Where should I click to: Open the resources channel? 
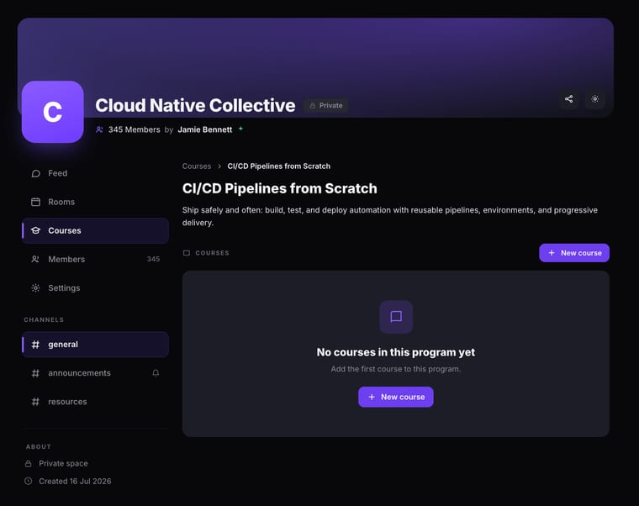click(x=95, y=402)
